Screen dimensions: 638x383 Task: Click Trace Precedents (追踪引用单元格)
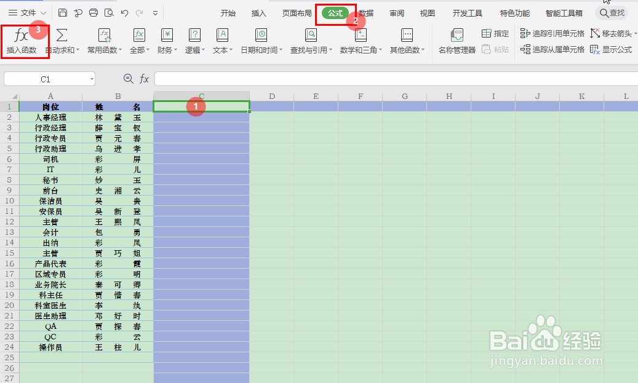(x=552, y=33)
